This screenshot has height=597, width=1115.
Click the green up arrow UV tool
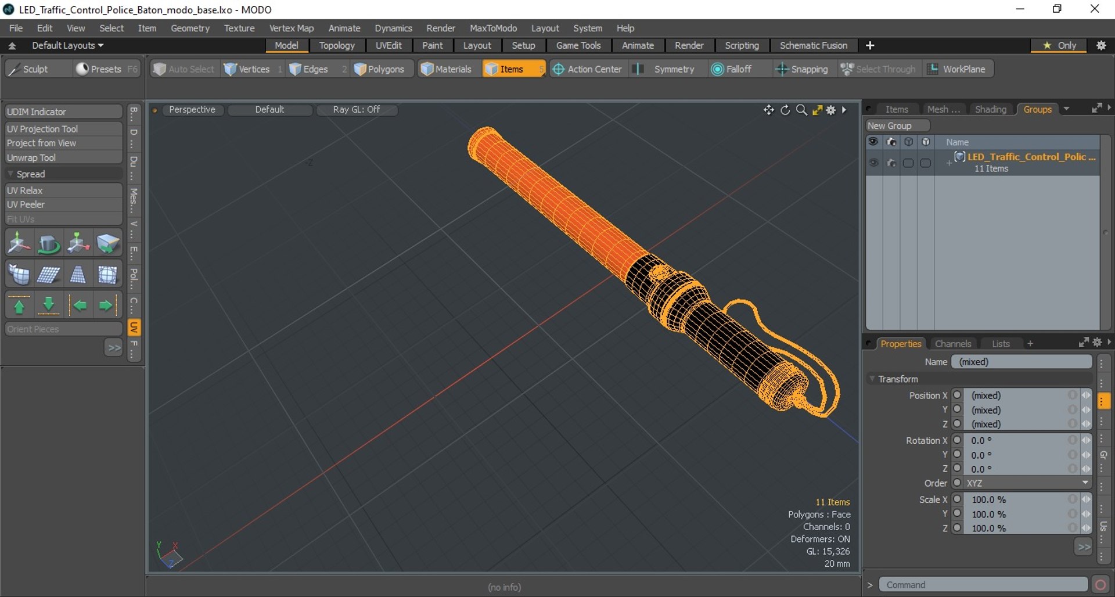coord(19,305)
